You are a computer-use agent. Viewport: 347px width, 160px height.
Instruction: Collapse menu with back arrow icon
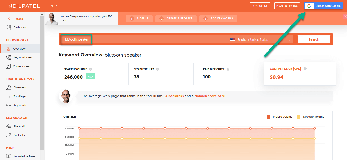(x=9, y=19)
